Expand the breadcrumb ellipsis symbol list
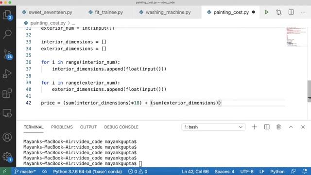 click(73, 23)
